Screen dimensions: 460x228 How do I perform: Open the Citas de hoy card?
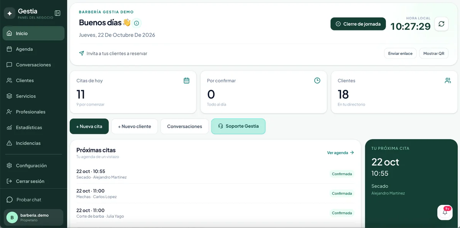click(133, 92)
